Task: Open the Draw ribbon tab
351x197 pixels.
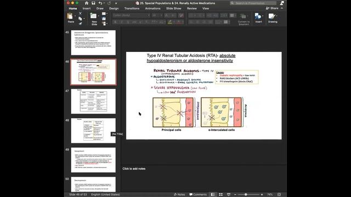Action: click(x=100, y=9)
